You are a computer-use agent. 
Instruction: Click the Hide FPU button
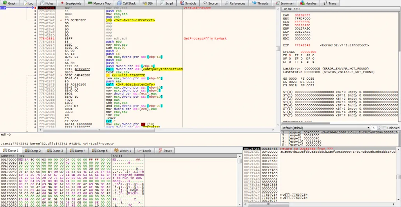point(292,9)
